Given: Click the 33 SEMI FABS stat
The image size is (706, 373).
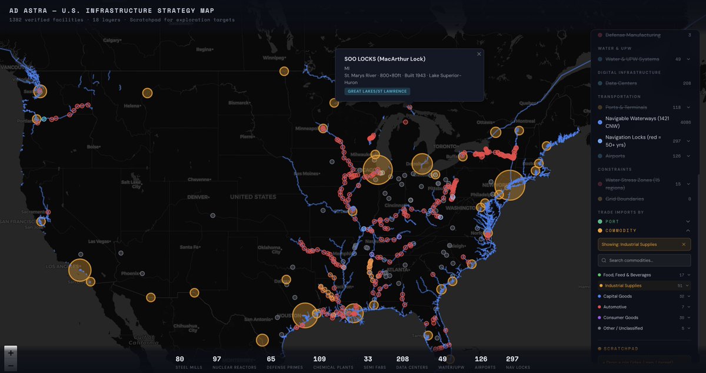Looking at the screenshot, I should pos(375,361).
